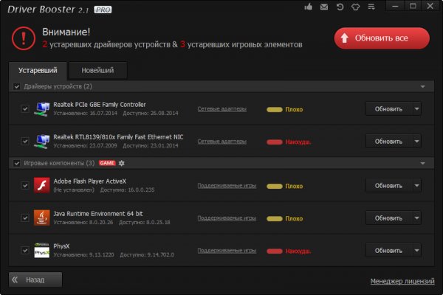Click the red warning exclamation icon
443x295 pixels.
[x=24, y=38]
